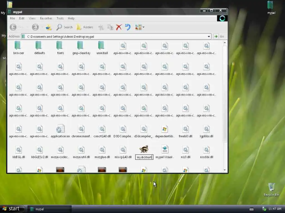
Task: Select the concrt140.dll file
Action: [x=102, y=131]
